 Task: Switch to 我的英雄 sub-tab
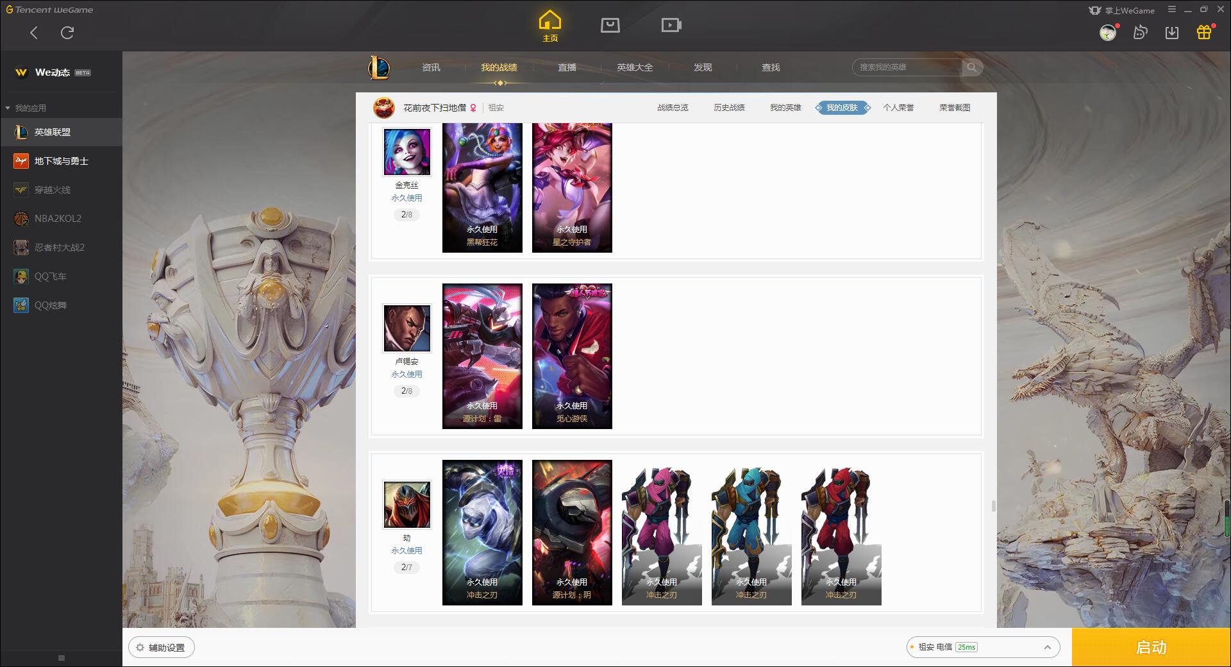[x=785, y=108]
